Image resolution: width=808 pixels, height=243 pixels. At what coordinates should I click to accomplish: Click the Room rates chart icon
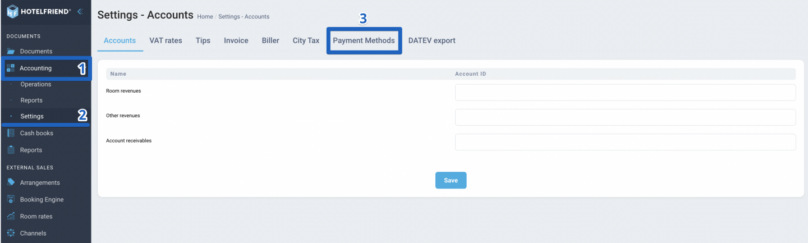pos(11,216)
